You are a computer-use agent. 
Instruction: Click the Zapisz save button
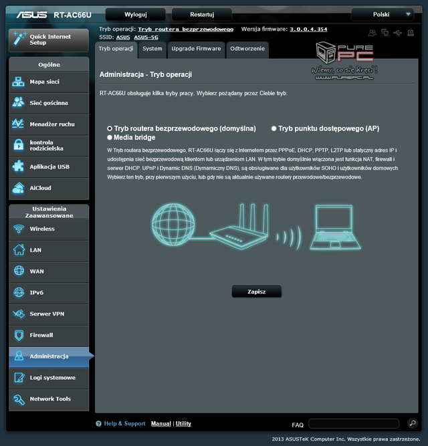[257, 292]
